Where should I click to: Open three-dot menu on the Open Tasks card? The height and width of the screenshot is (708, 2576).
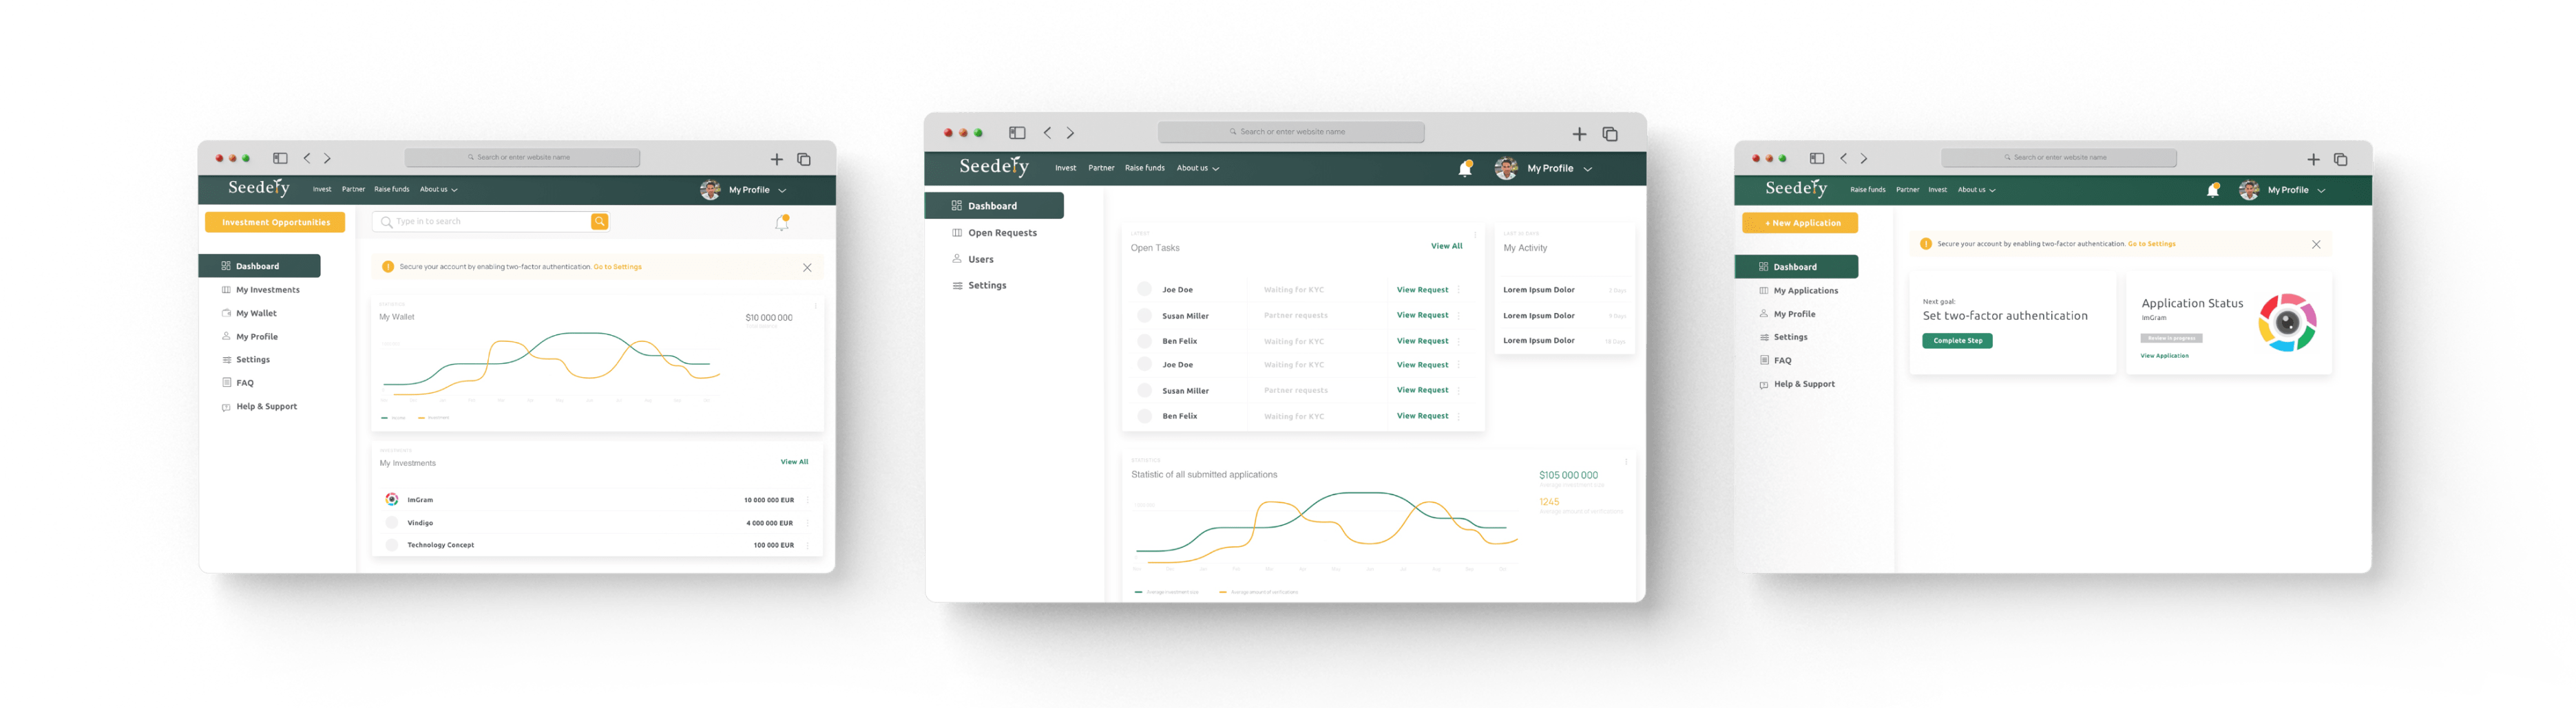coord(1475,236)
